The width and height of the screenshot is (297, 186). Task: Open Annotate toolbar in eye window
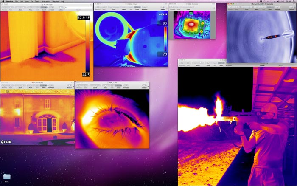coord(126,85)
